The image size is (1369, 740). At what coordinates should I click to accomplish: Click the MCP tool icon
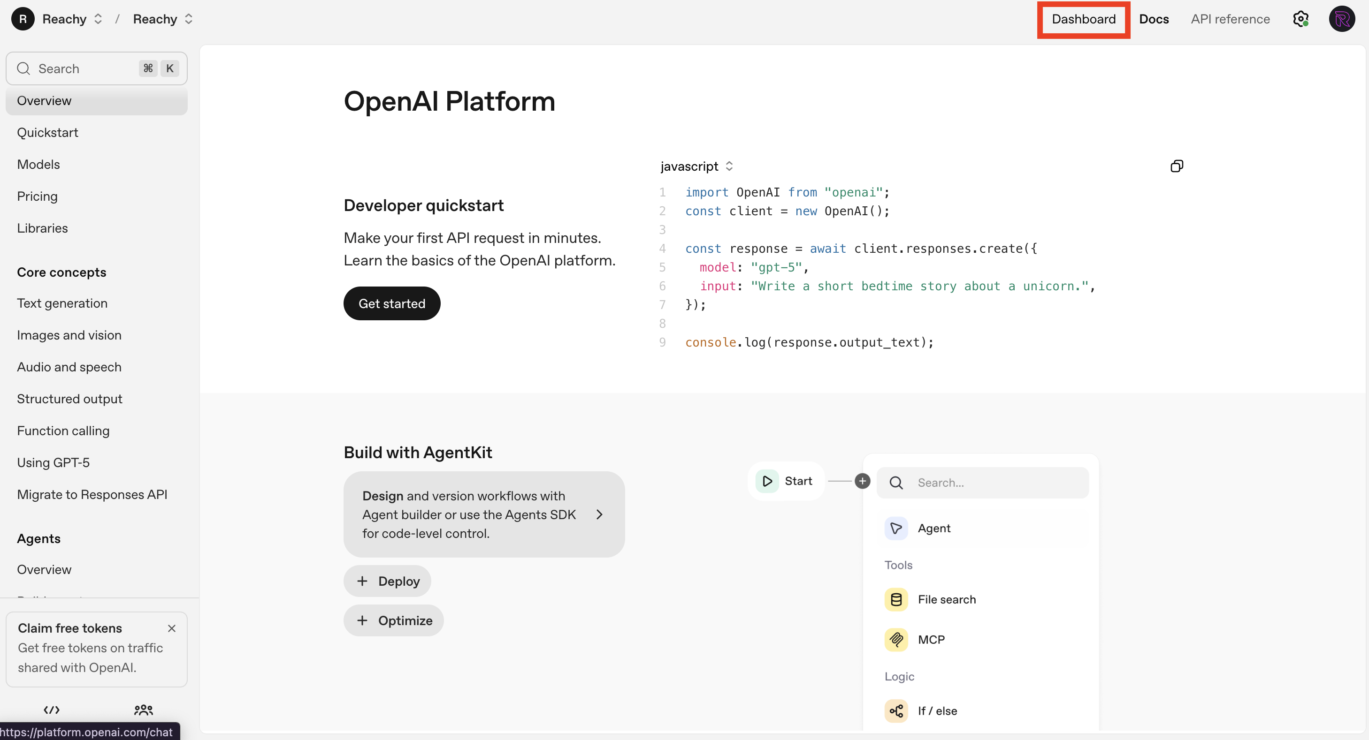896,639
